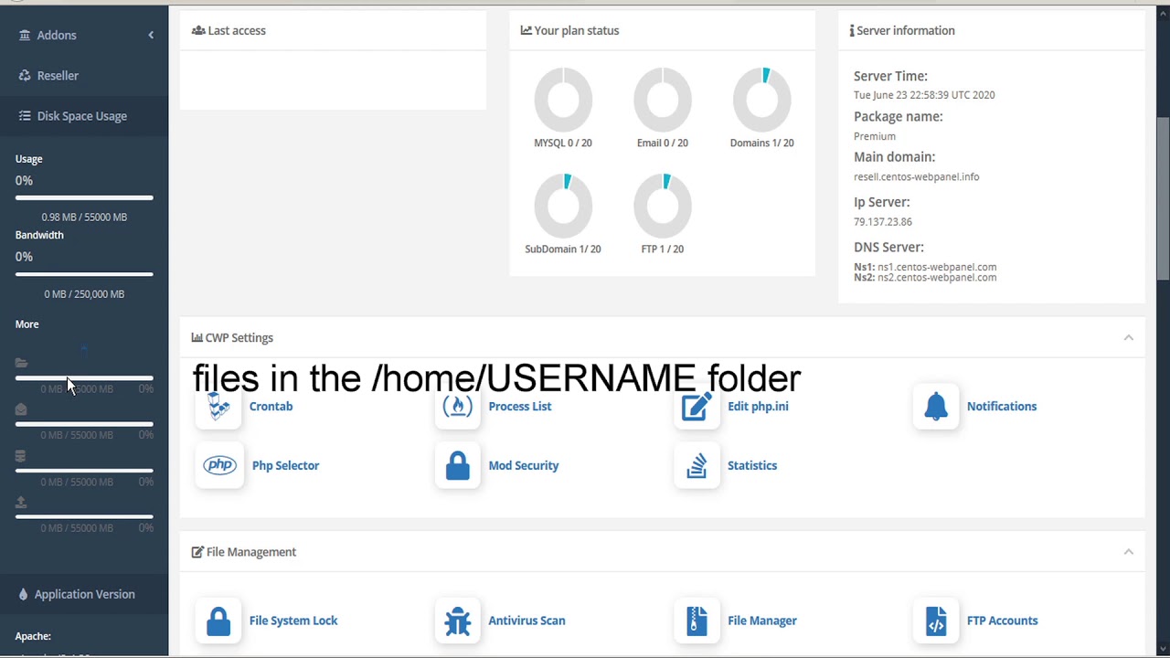Open the FTP Accounts link
Screen dimensions: 1170x658
pos(1002,621)
